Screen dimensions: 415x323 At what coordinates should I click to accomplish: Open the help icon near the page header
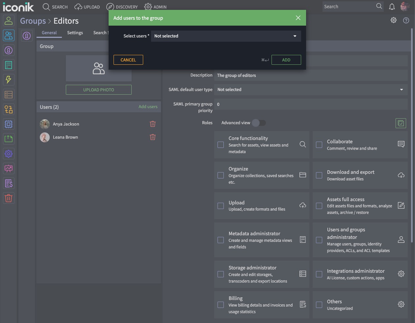[406, 20]
